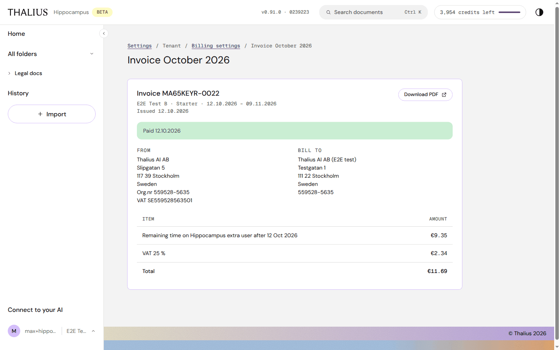560x350 pixels.
Task: Click the credits left progress bar
Action: click(x=509, y=12)
